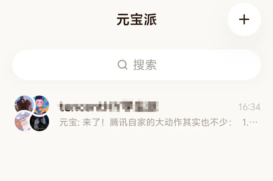
Task: Click the magnifier icon in search bar
Action: click(122, 65)
